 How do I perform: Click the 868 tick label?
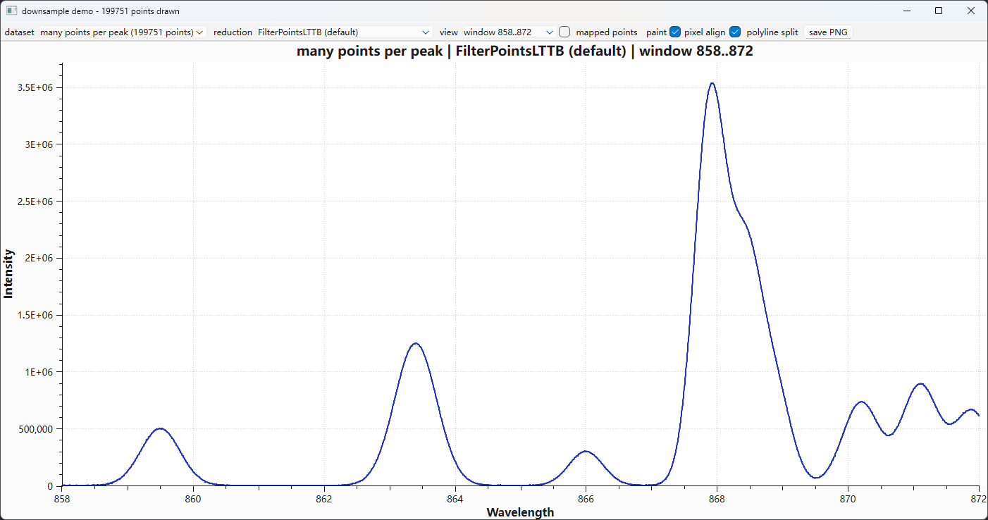(x=717, y=499)
